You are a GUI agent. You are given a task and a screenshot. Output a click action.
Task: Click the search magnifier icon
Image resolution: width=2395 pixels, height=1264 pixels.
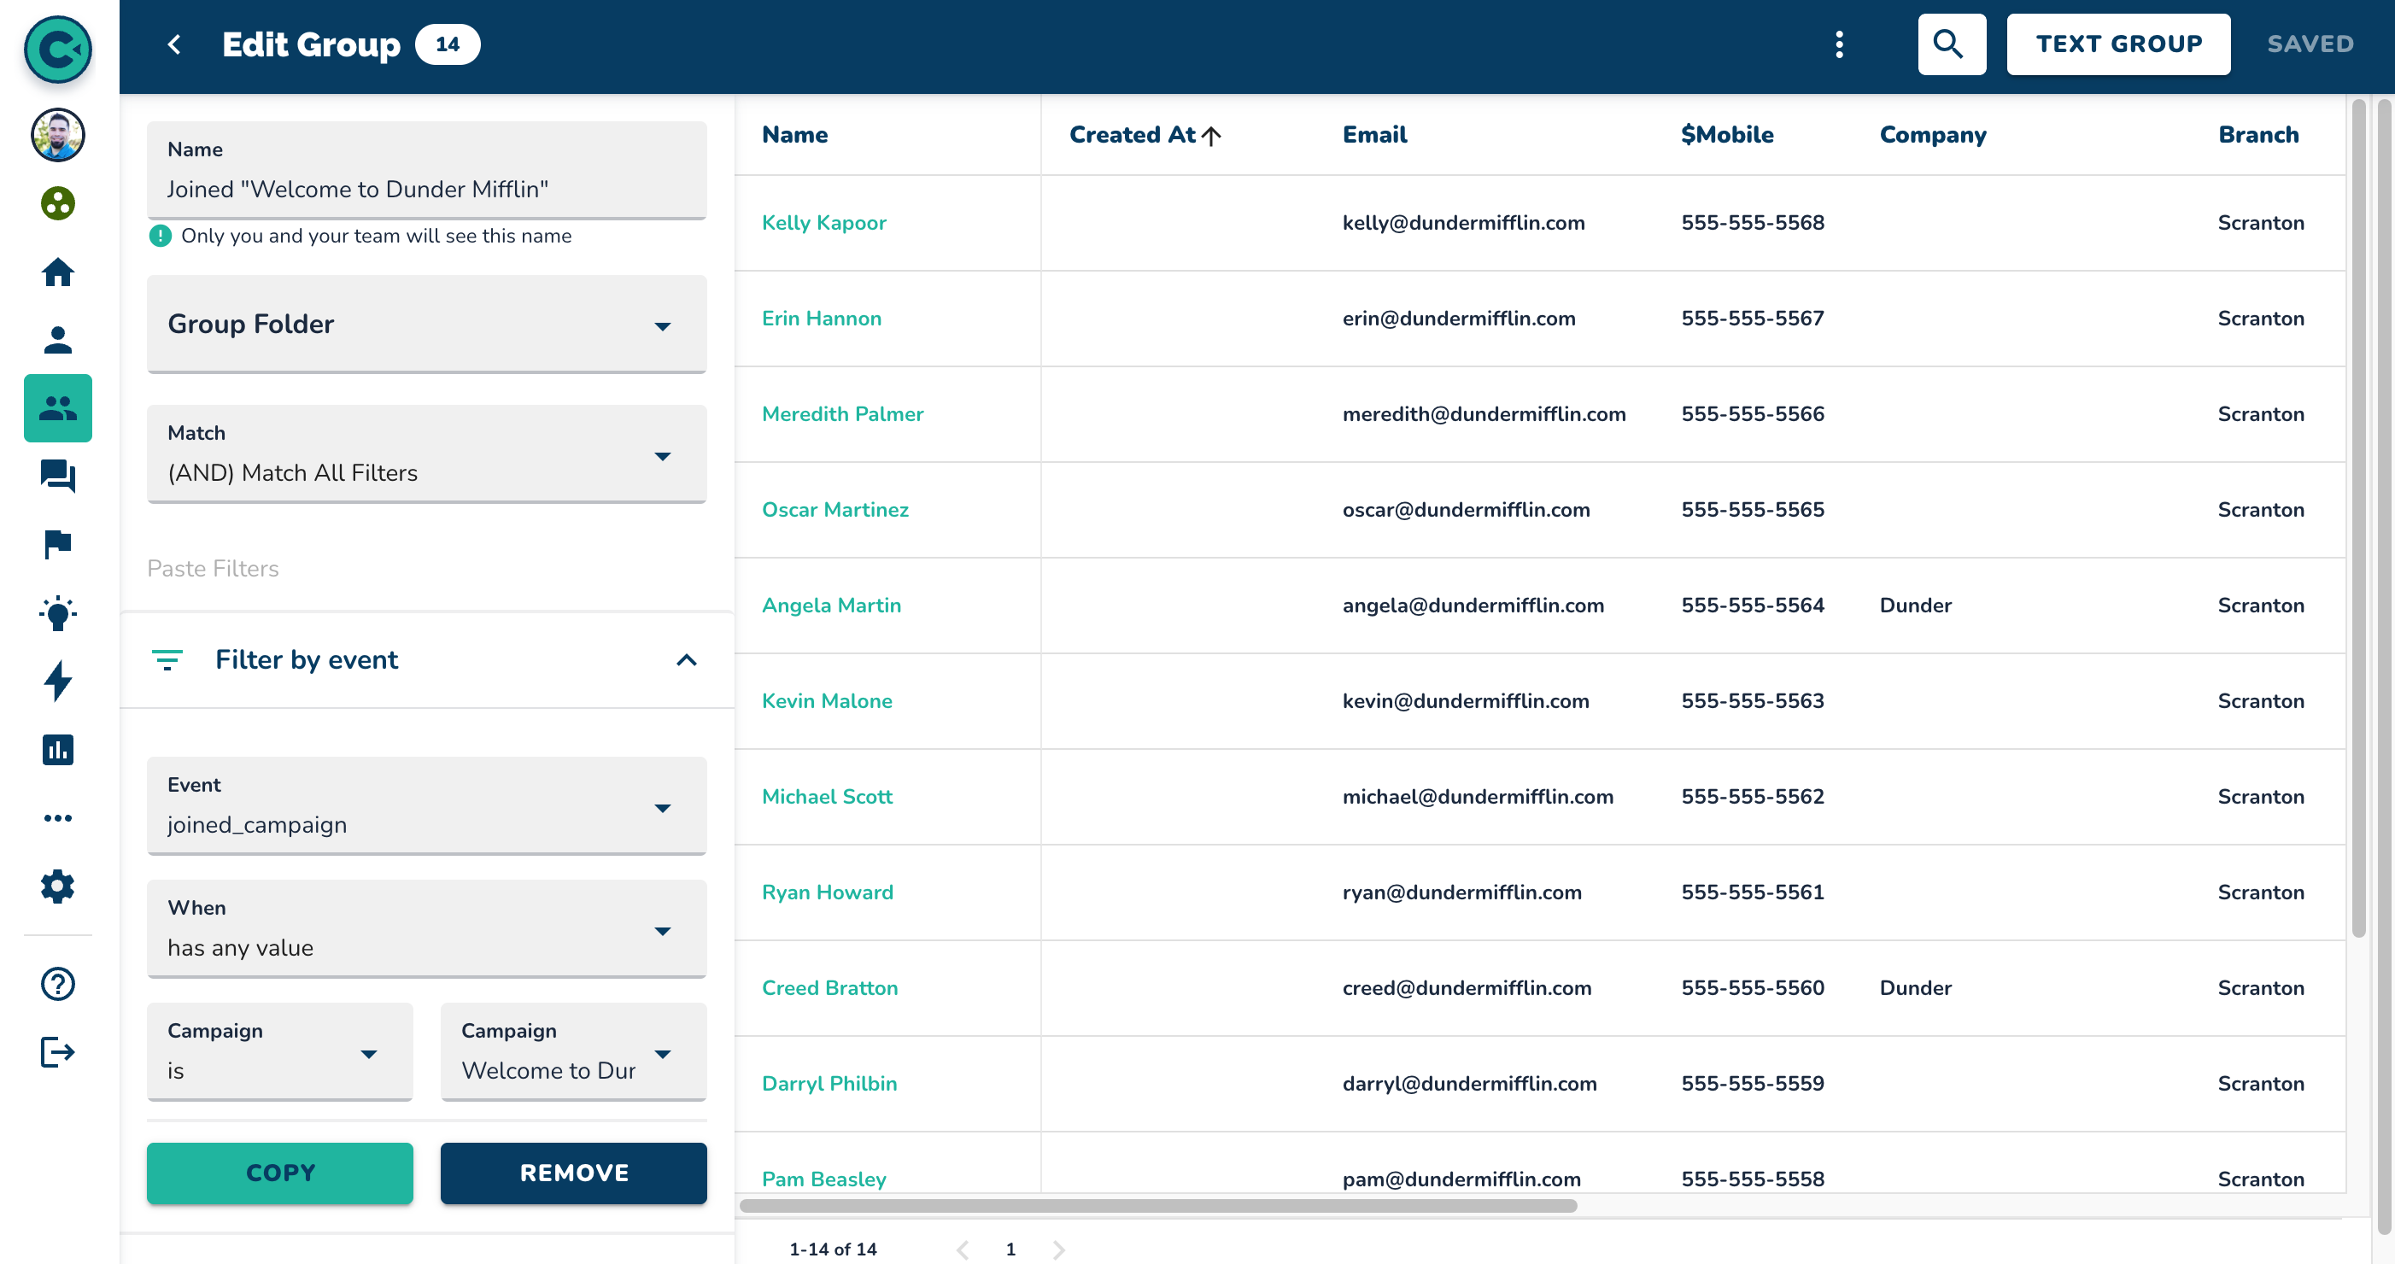click(x=1950, y=44)
